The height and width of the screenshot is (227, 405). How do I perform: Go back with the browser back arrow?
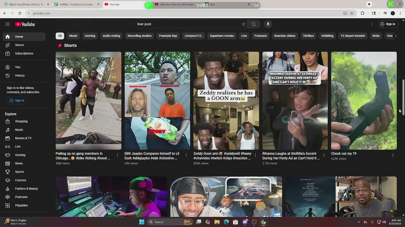tap(4, 13)
